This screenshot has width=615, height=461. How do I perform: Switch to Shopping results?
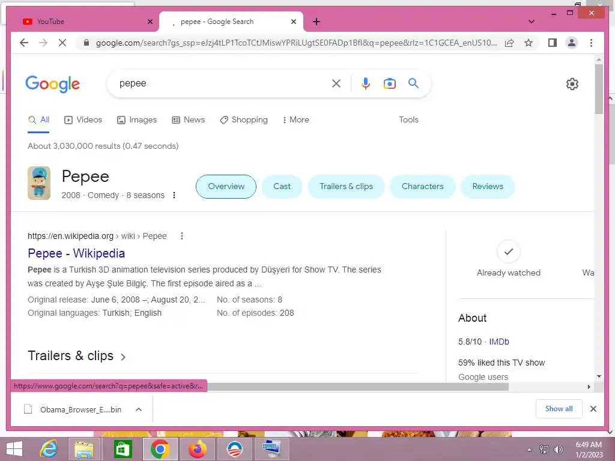coord(244,119)
